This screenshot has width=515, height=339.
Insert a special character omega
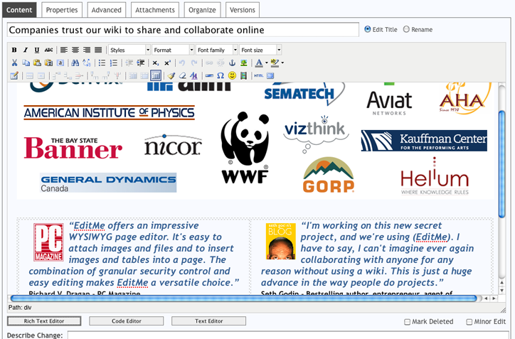pyautogui.click(x=221, y=75)
